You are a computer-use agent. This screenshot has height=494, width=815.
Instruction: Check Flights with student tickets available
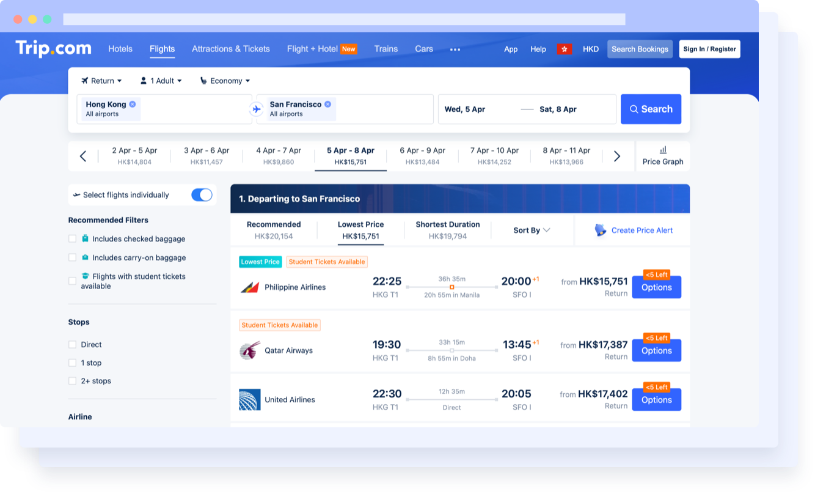point(72,281)
